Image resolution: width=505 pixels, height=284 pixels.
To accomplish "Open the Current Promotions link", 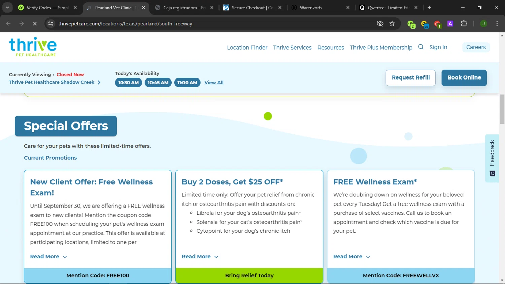I will [x=50, y=158].
